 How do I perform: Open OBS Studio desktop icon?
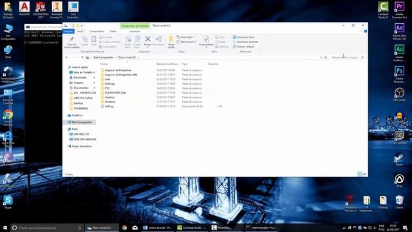point(399,95)
